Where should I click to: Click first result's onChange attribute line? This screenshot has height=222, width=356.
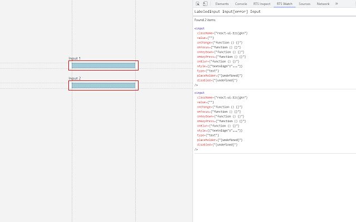(x=220, y=43)
